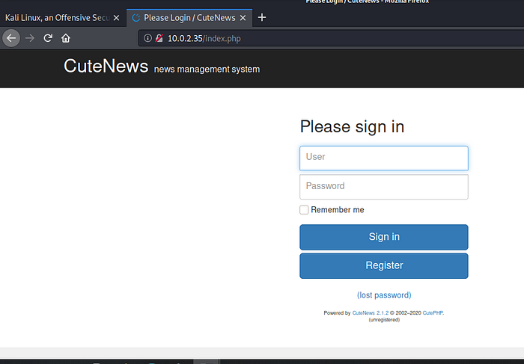Show site information via info icon

(x=147, y=38)
